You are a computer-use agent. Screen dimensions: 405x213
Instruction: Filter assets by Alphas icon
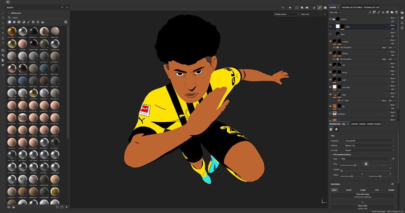pos(33,22)
